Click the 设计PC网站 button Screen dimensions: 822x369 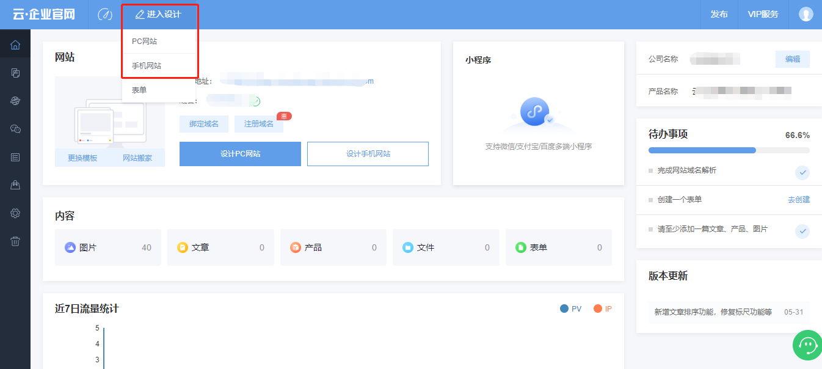pyautogui.click(x=240, y=154)
